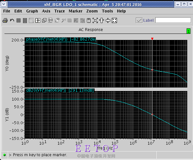Click the AC Response graph title
This screenshot has width=193, height=160.
(x=91, y=30)
